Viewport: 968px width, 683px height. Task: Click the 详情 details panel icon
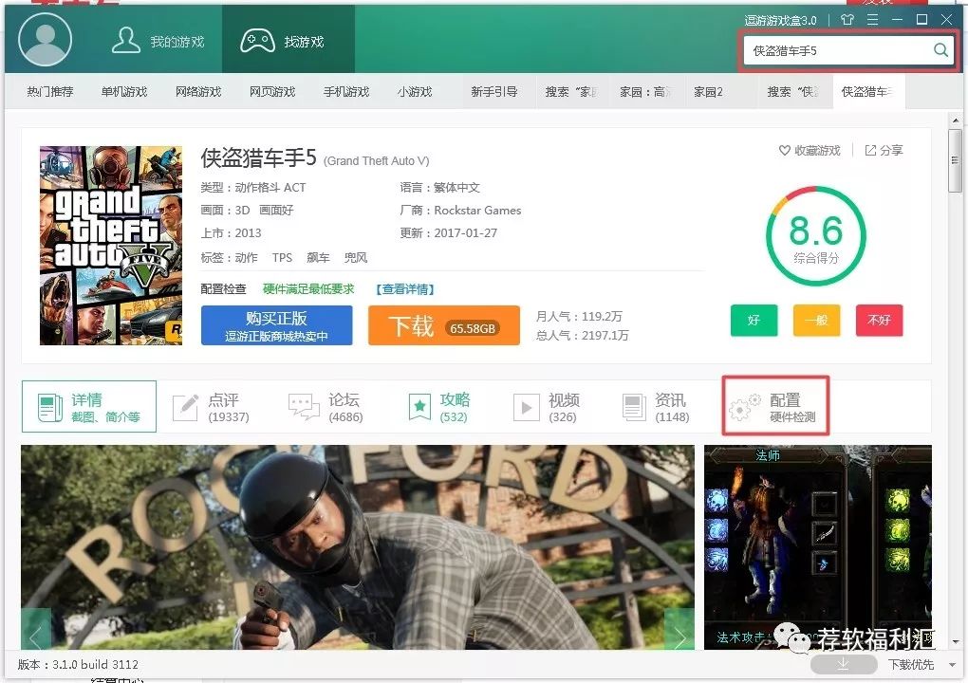click(x=52, y=406)
